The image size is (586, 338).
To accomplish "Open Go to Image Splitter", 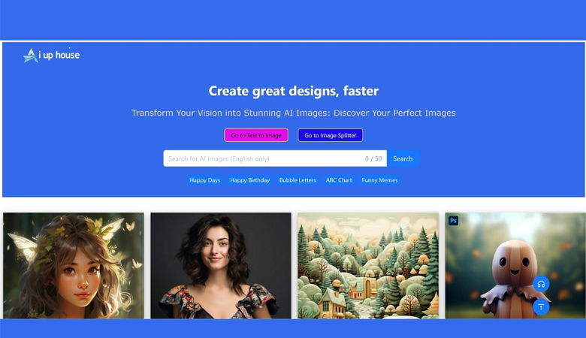I will [331, 135].
